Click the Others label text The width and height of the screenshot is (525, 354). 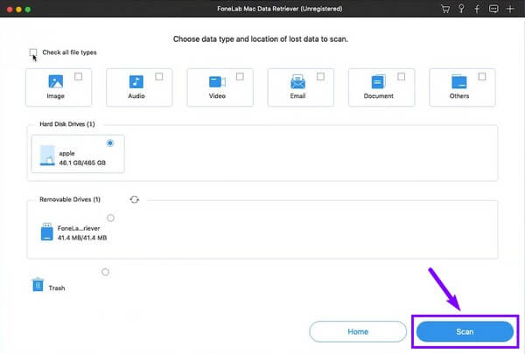pos(459,96)
